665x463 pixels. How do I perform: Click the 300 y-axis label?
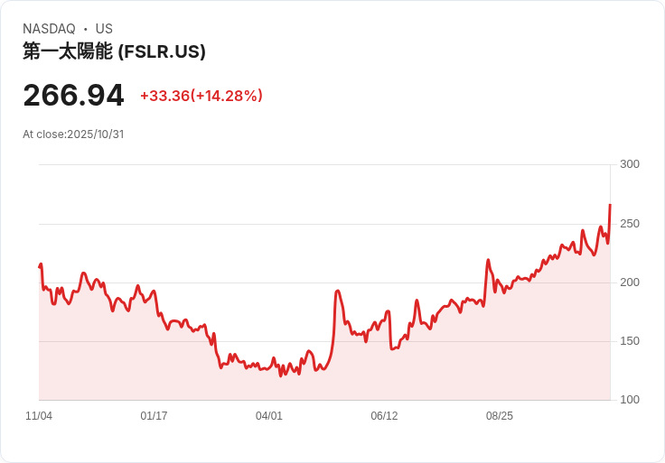[x=630, y=164]
